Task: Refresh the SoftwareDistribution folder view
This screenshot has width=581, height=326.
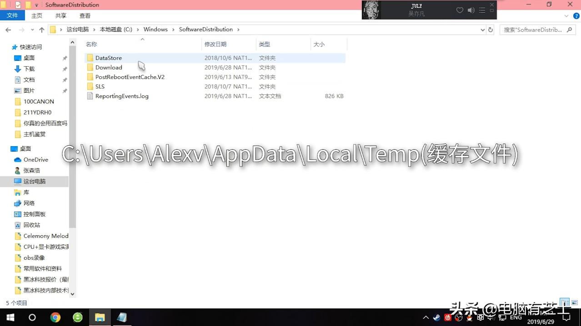Action: pos(491,30)
